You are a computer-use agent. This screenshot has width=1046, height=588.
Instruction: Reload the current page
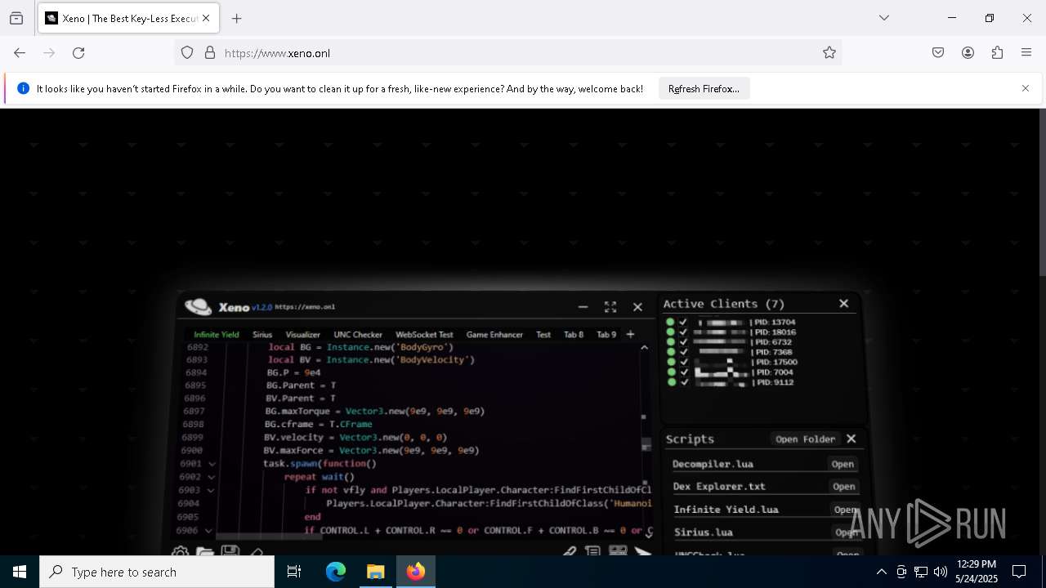coord(78,53)
